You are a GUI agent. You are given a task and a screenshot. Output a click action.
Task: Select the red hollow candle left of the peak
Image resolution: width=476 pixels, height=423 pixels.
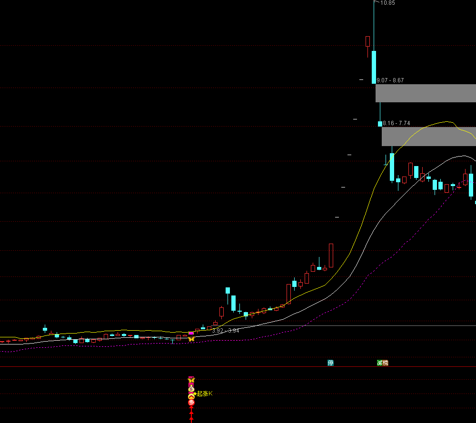tap(367, 41)
